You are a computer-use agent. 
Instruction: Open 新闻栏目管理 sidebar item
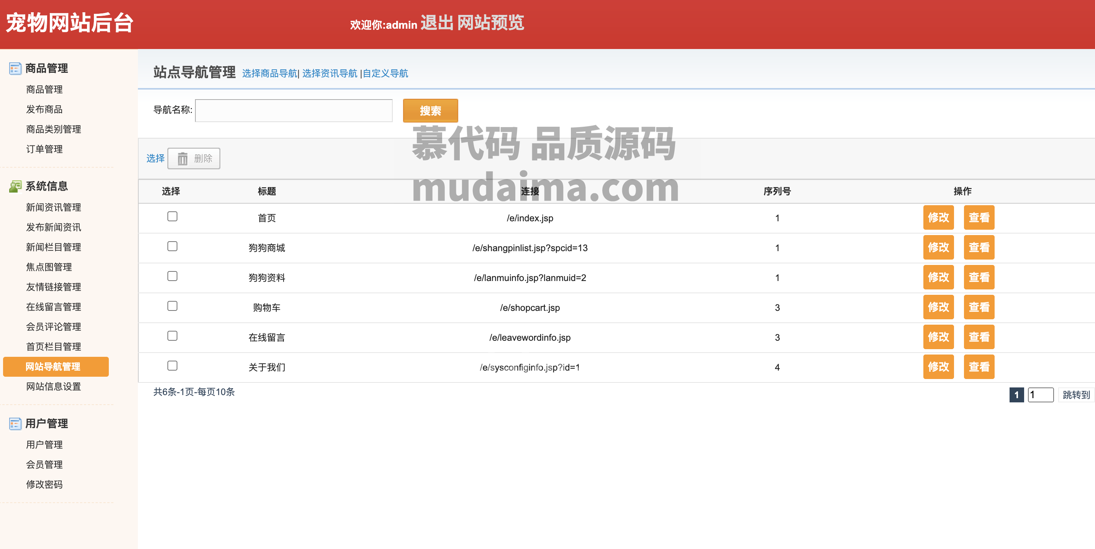point(54,247)
